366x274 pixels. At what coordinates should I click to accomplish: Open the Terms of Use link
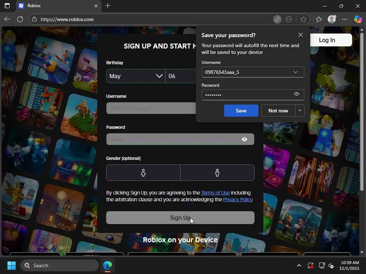[x=215, y=193]
